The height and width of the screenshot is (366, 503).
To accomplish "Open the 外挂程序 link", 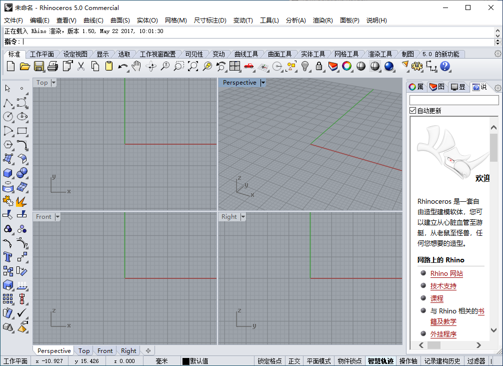I will click(x=443, y=334).
